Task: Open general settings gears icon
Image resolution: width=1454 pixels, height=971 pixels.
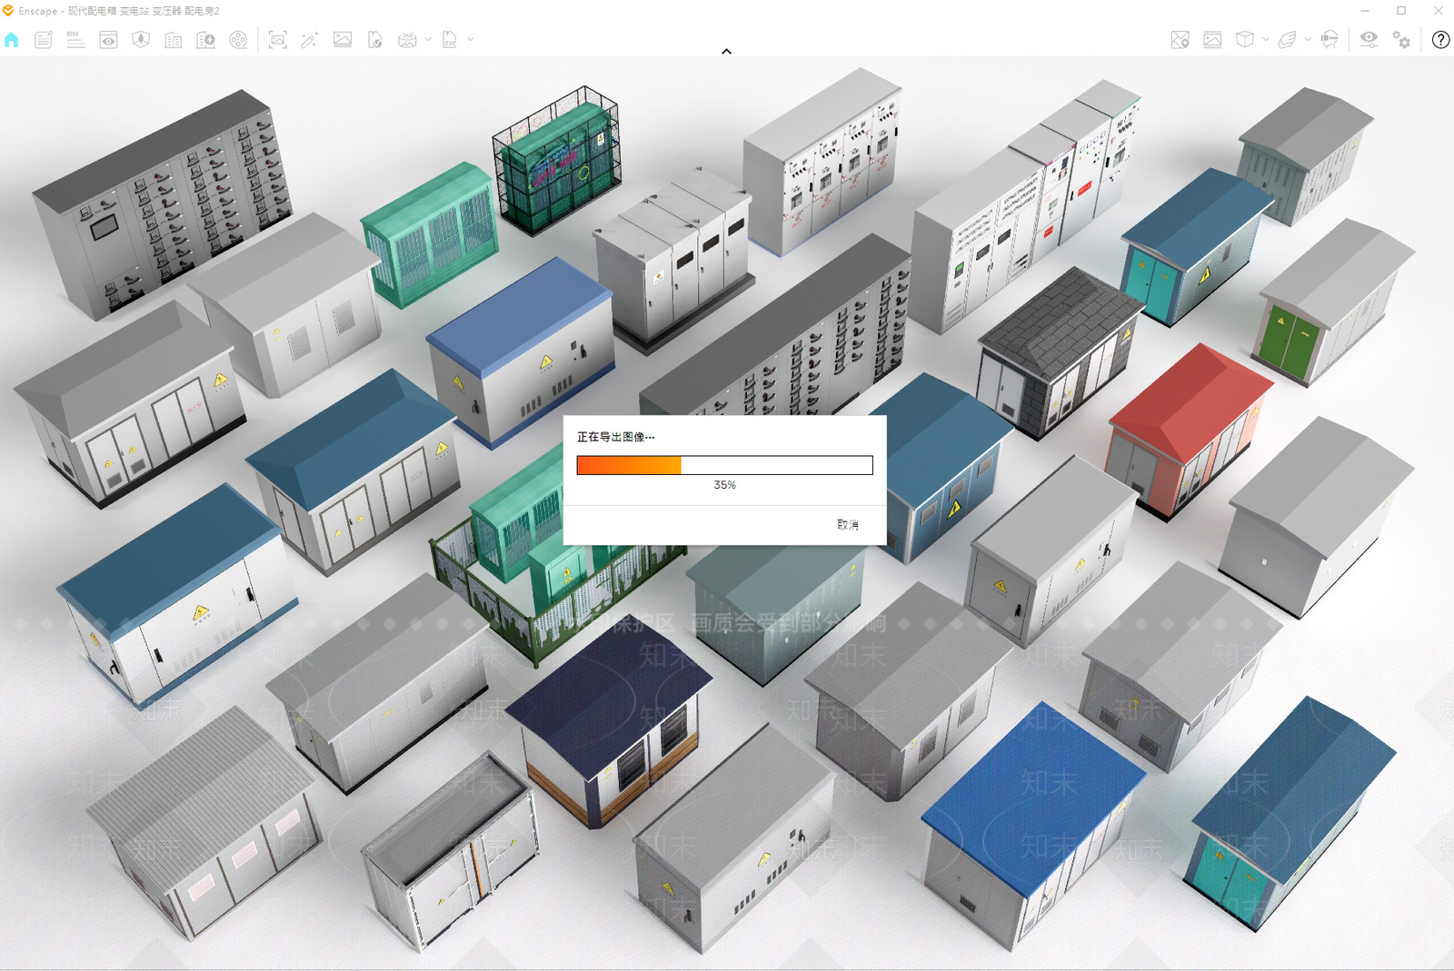Action: pos(1402,40)
